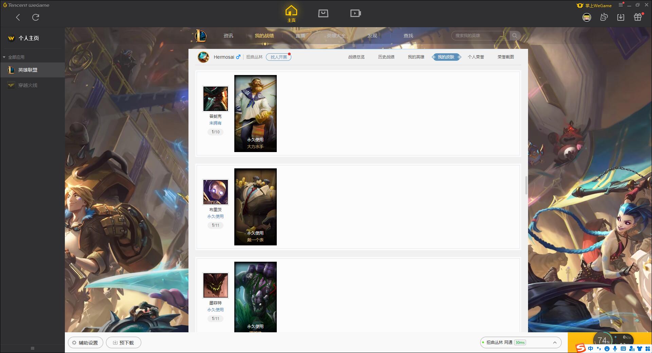Open the Sogou toolbox grid icon

pos(647,349)
